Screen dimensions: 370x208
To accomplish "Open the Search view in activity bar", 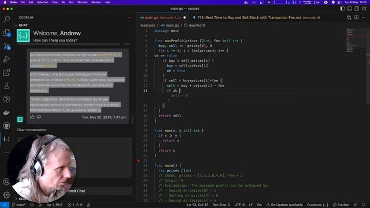I will point(6,18).
